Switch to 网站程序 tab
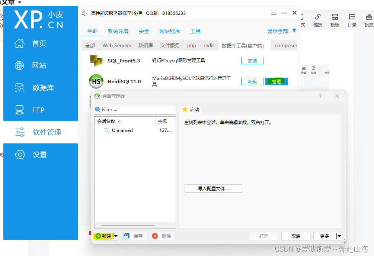This screenshot has height=256, width=374. 170,31
